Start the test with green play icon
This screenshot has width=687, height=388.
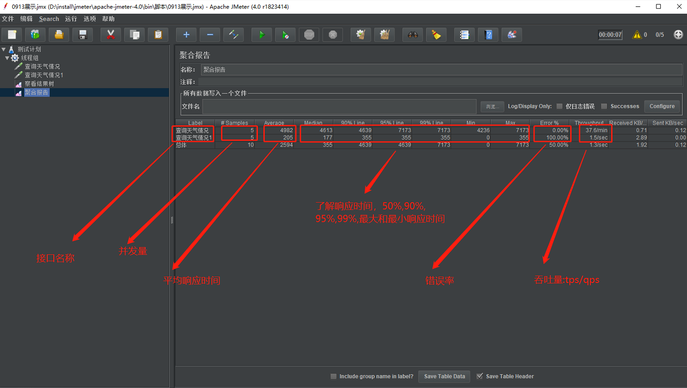pyautogui.click(x=261, y=35)
